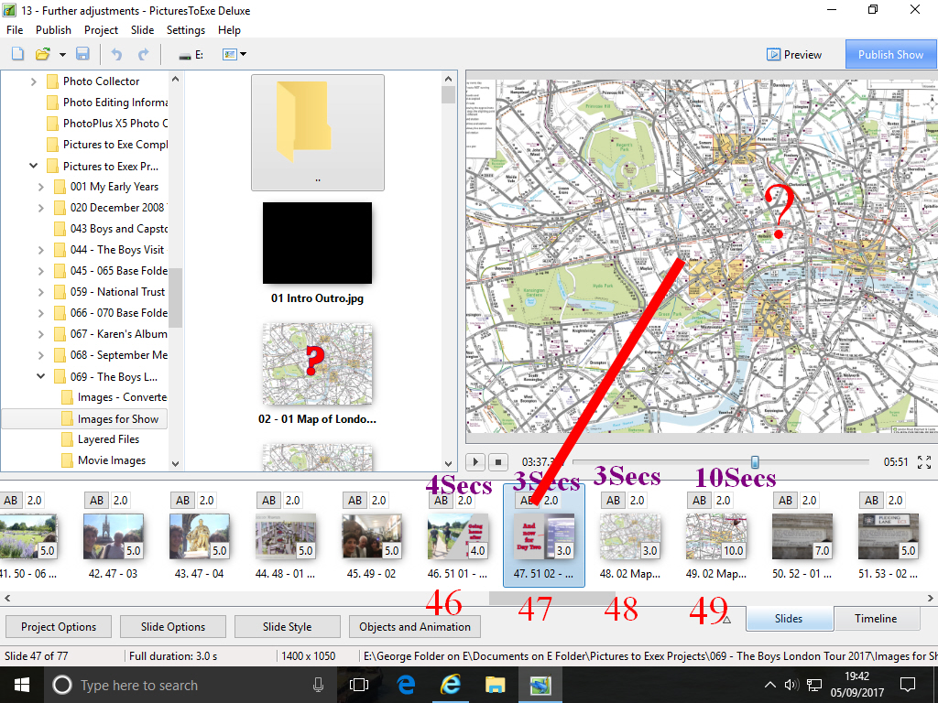Click the AB transition icon on slide 50

[x=786, y=501]
